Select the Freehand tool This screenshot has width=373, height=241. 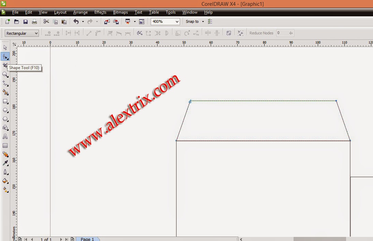pyautogui.click(x=5, y=83)
